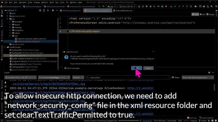
Task: Select settings.gradle file
Action: coord(24,67)
